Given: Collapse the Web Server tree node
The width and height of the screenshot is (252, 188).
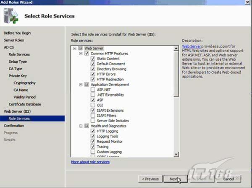Looking at the screenshot, I should 75,48.
